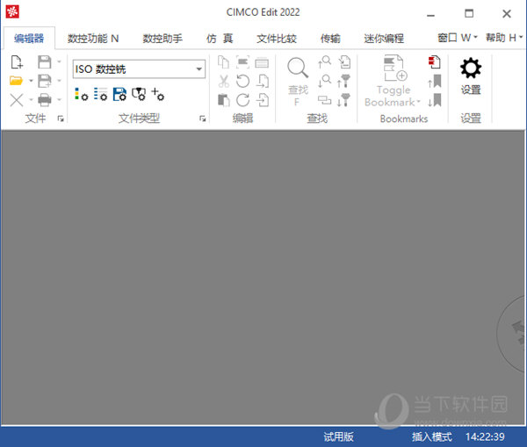Click the paste clipboard icon
Image resolution: width=527 pixels, height=447 pixels.
point(223,100)
